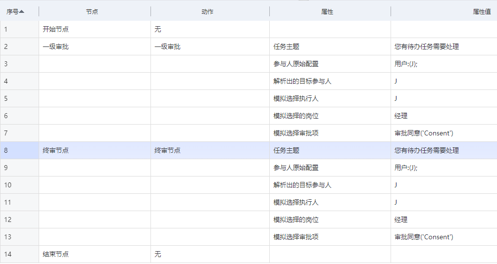
Task: Click the 经理 value in row 12
Action: point(401,220)
